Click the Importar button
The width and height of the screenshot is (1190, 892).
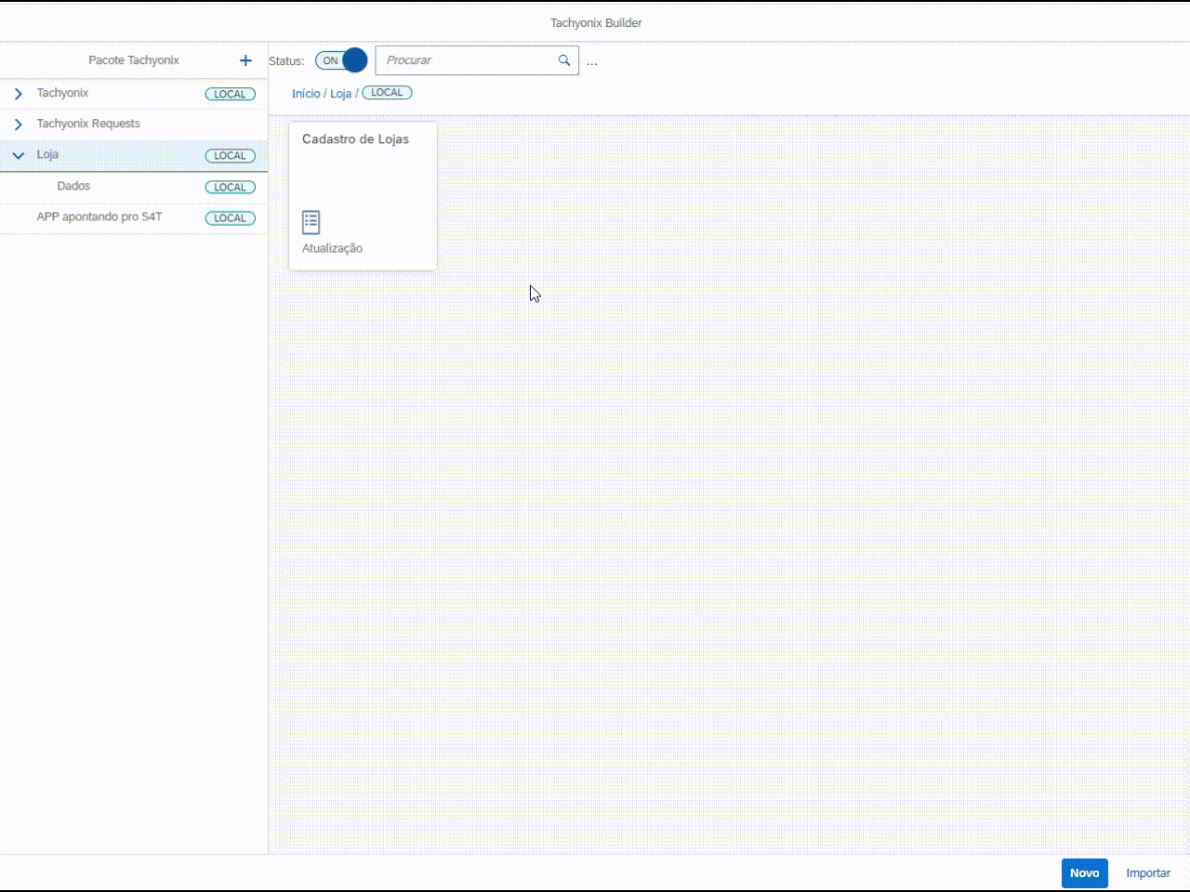click(1147, 873)
